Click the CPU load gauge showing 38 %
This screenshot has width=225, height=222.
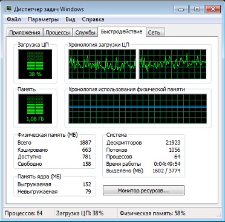pos(35,64)
